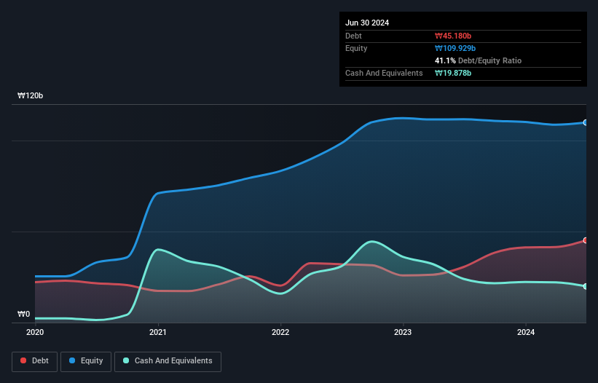Click the ₩109.929b equity value
This screenshot has width=598, height=383.
tap(455, 48)
